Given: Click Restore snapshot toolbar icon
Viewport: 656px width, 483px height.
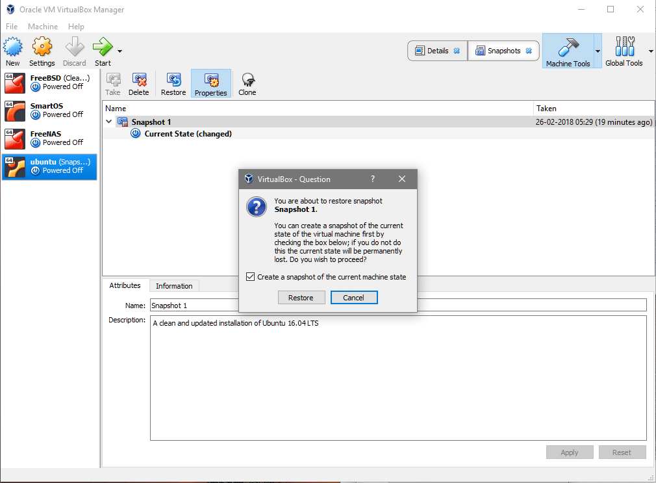Looking at the screenshot, I should [173, 81].
